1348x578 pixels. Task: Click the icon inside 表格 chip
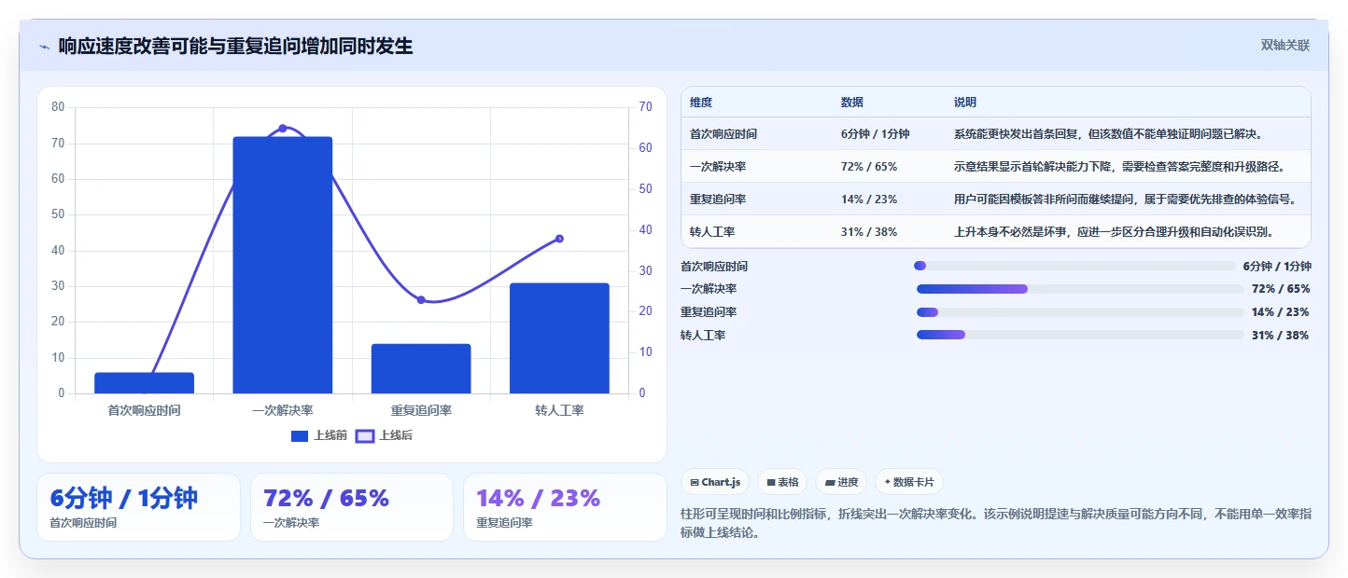click(x=771, y=483)
